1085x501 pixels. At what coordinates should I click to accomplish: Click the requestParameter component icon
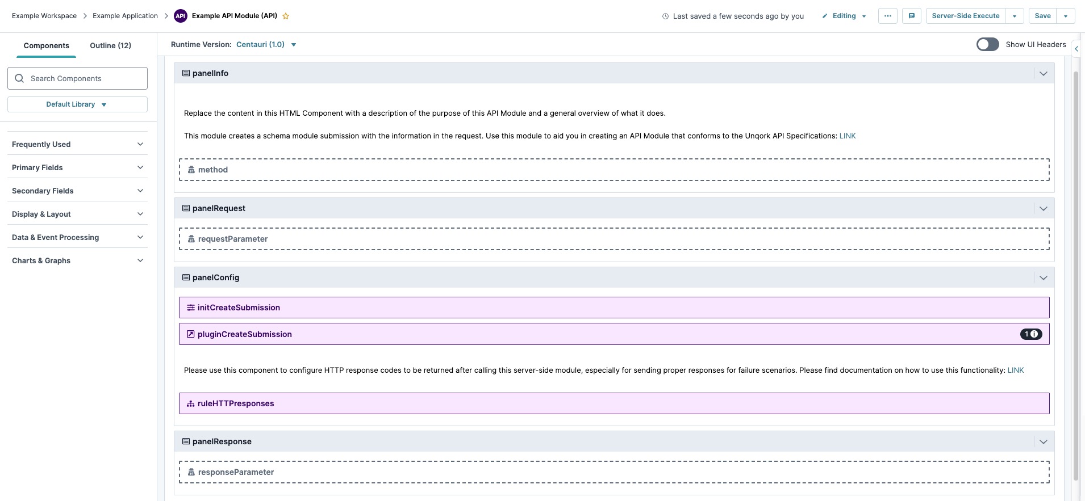click(x=191, y=239)
